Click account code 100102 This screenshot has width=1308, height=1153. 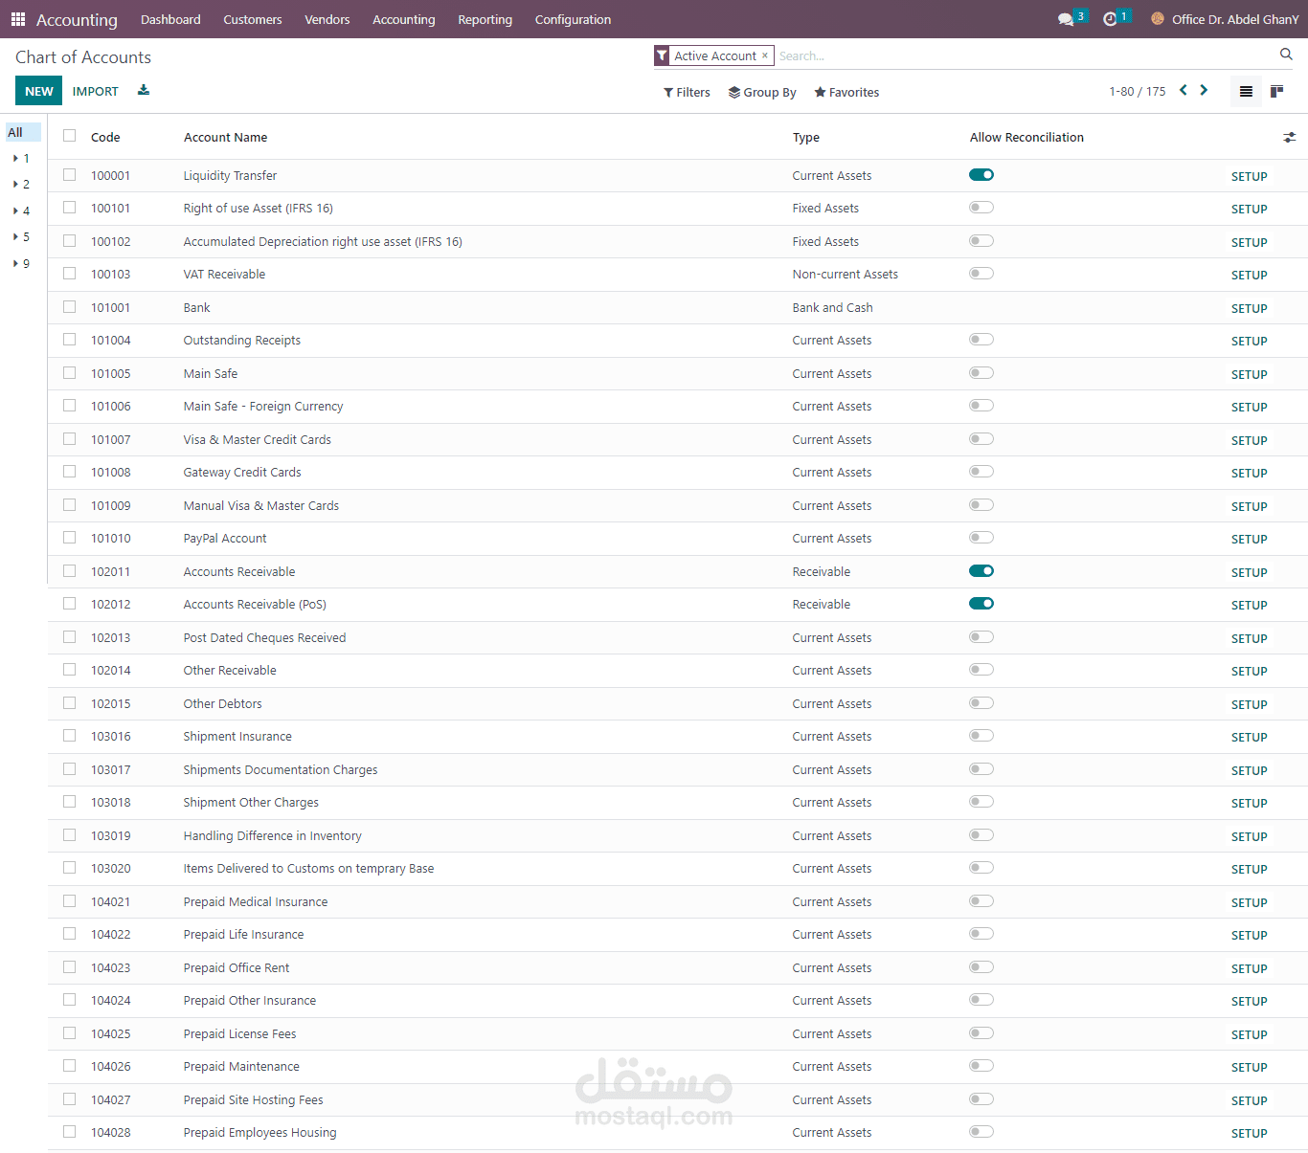pyautogui.click(x=111, y=242)
